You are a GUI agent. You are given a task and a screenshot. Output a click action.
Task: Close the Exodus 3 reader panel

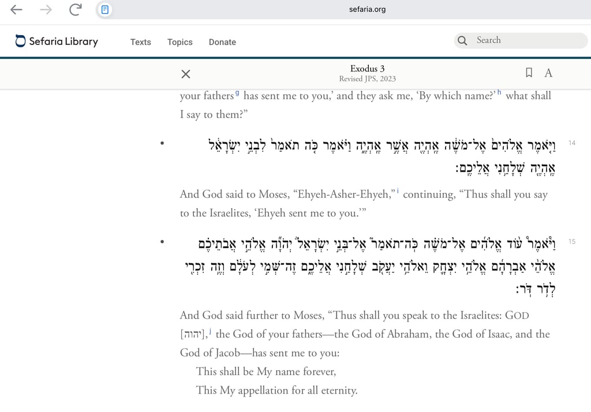(185, 74)
